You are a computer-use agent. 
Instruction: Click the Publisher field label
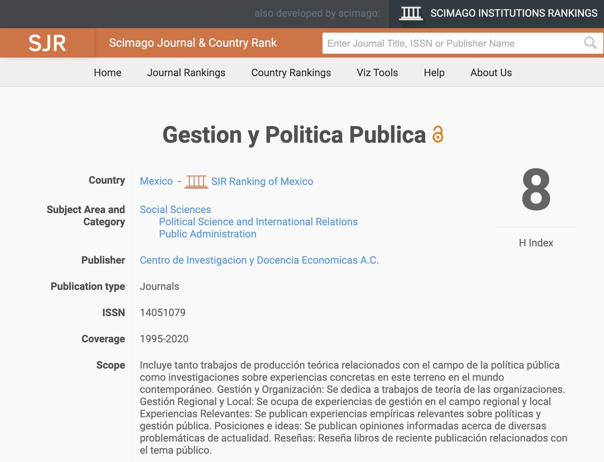click(103, 260)
